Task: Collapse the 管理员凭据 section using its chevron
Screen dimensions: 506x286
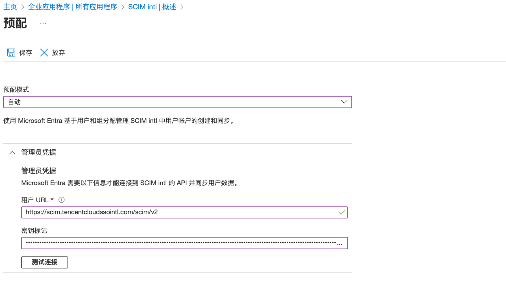Action: click(12, 153)
